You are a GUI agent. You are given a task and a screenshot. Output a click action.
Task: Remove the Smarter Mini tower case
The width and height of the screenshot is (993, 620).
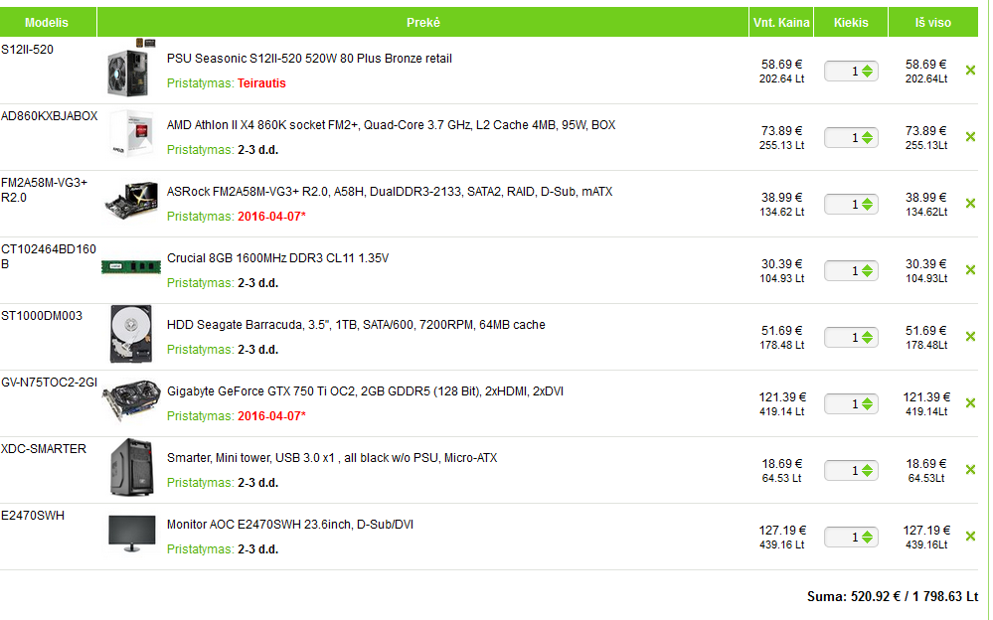coord(970,469)
